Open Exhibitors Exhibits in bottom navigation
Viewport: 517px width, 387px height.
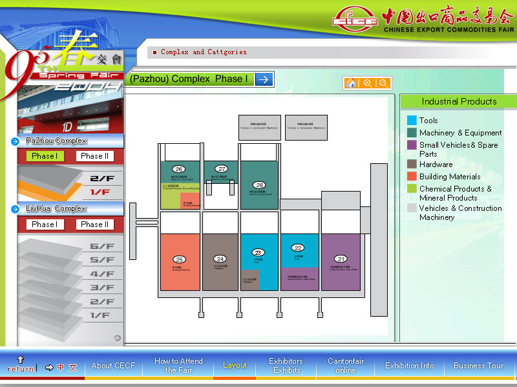(x=286, y=366)
